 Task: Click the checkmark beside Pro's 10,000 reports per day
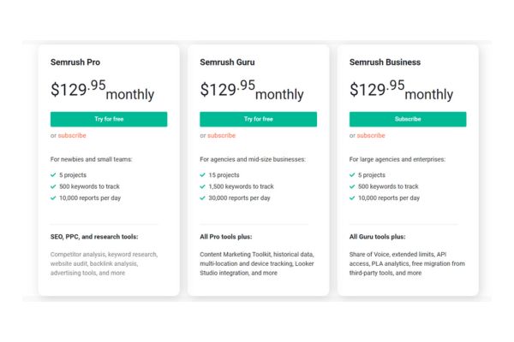pos(53,198)
